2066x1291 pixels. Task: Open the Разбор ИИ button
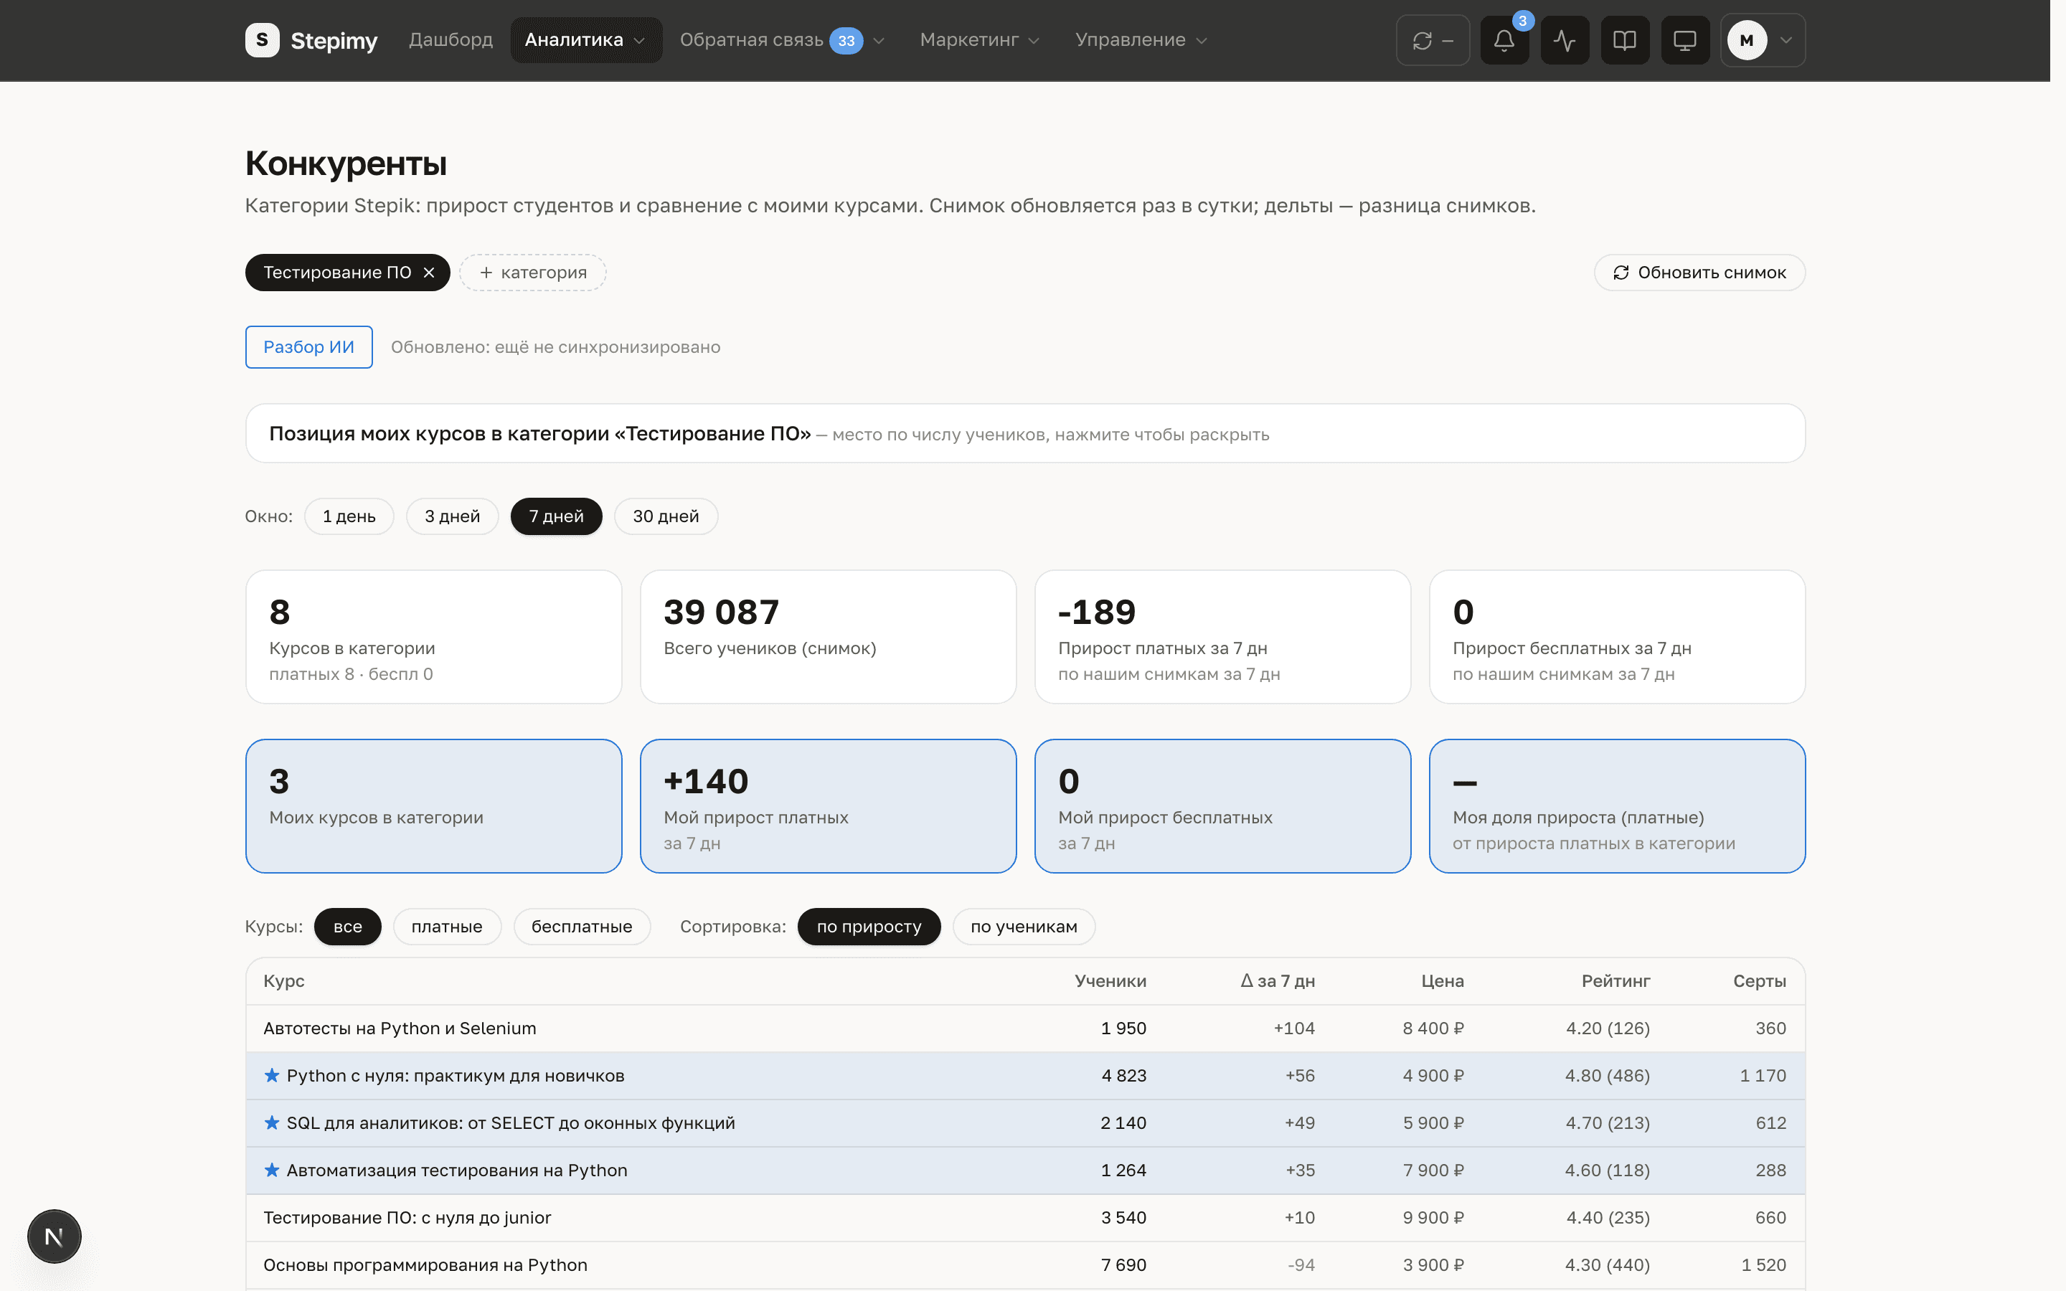click(x=308, y=346)
